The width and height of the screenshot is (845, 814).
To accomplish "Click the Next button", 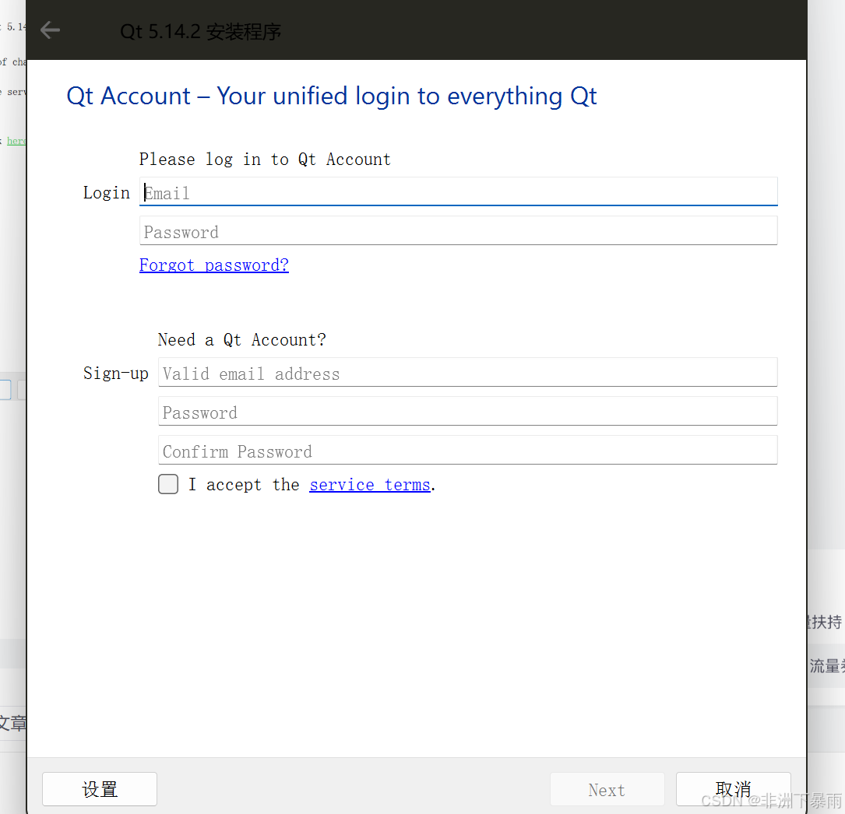I will [607, 789].
